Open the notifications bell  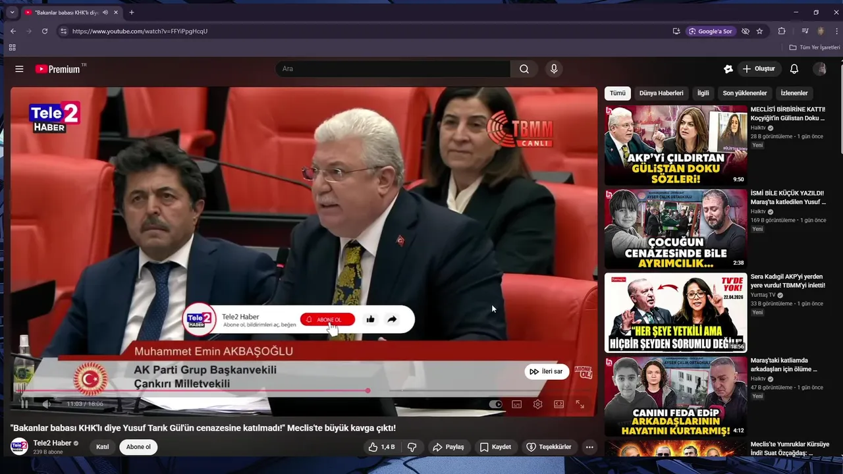[794, 69]
